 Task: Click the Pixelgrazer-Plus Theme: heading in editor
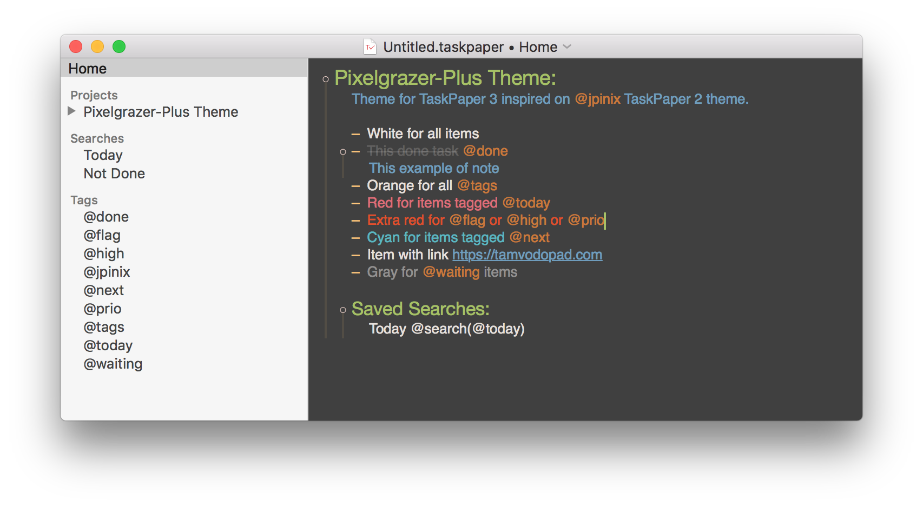tap(445, 78)
